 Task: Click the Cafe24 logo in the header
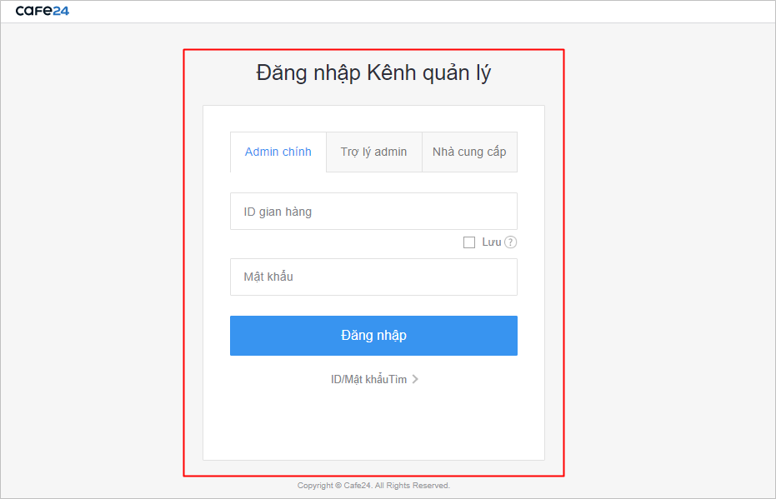[42, 11]
